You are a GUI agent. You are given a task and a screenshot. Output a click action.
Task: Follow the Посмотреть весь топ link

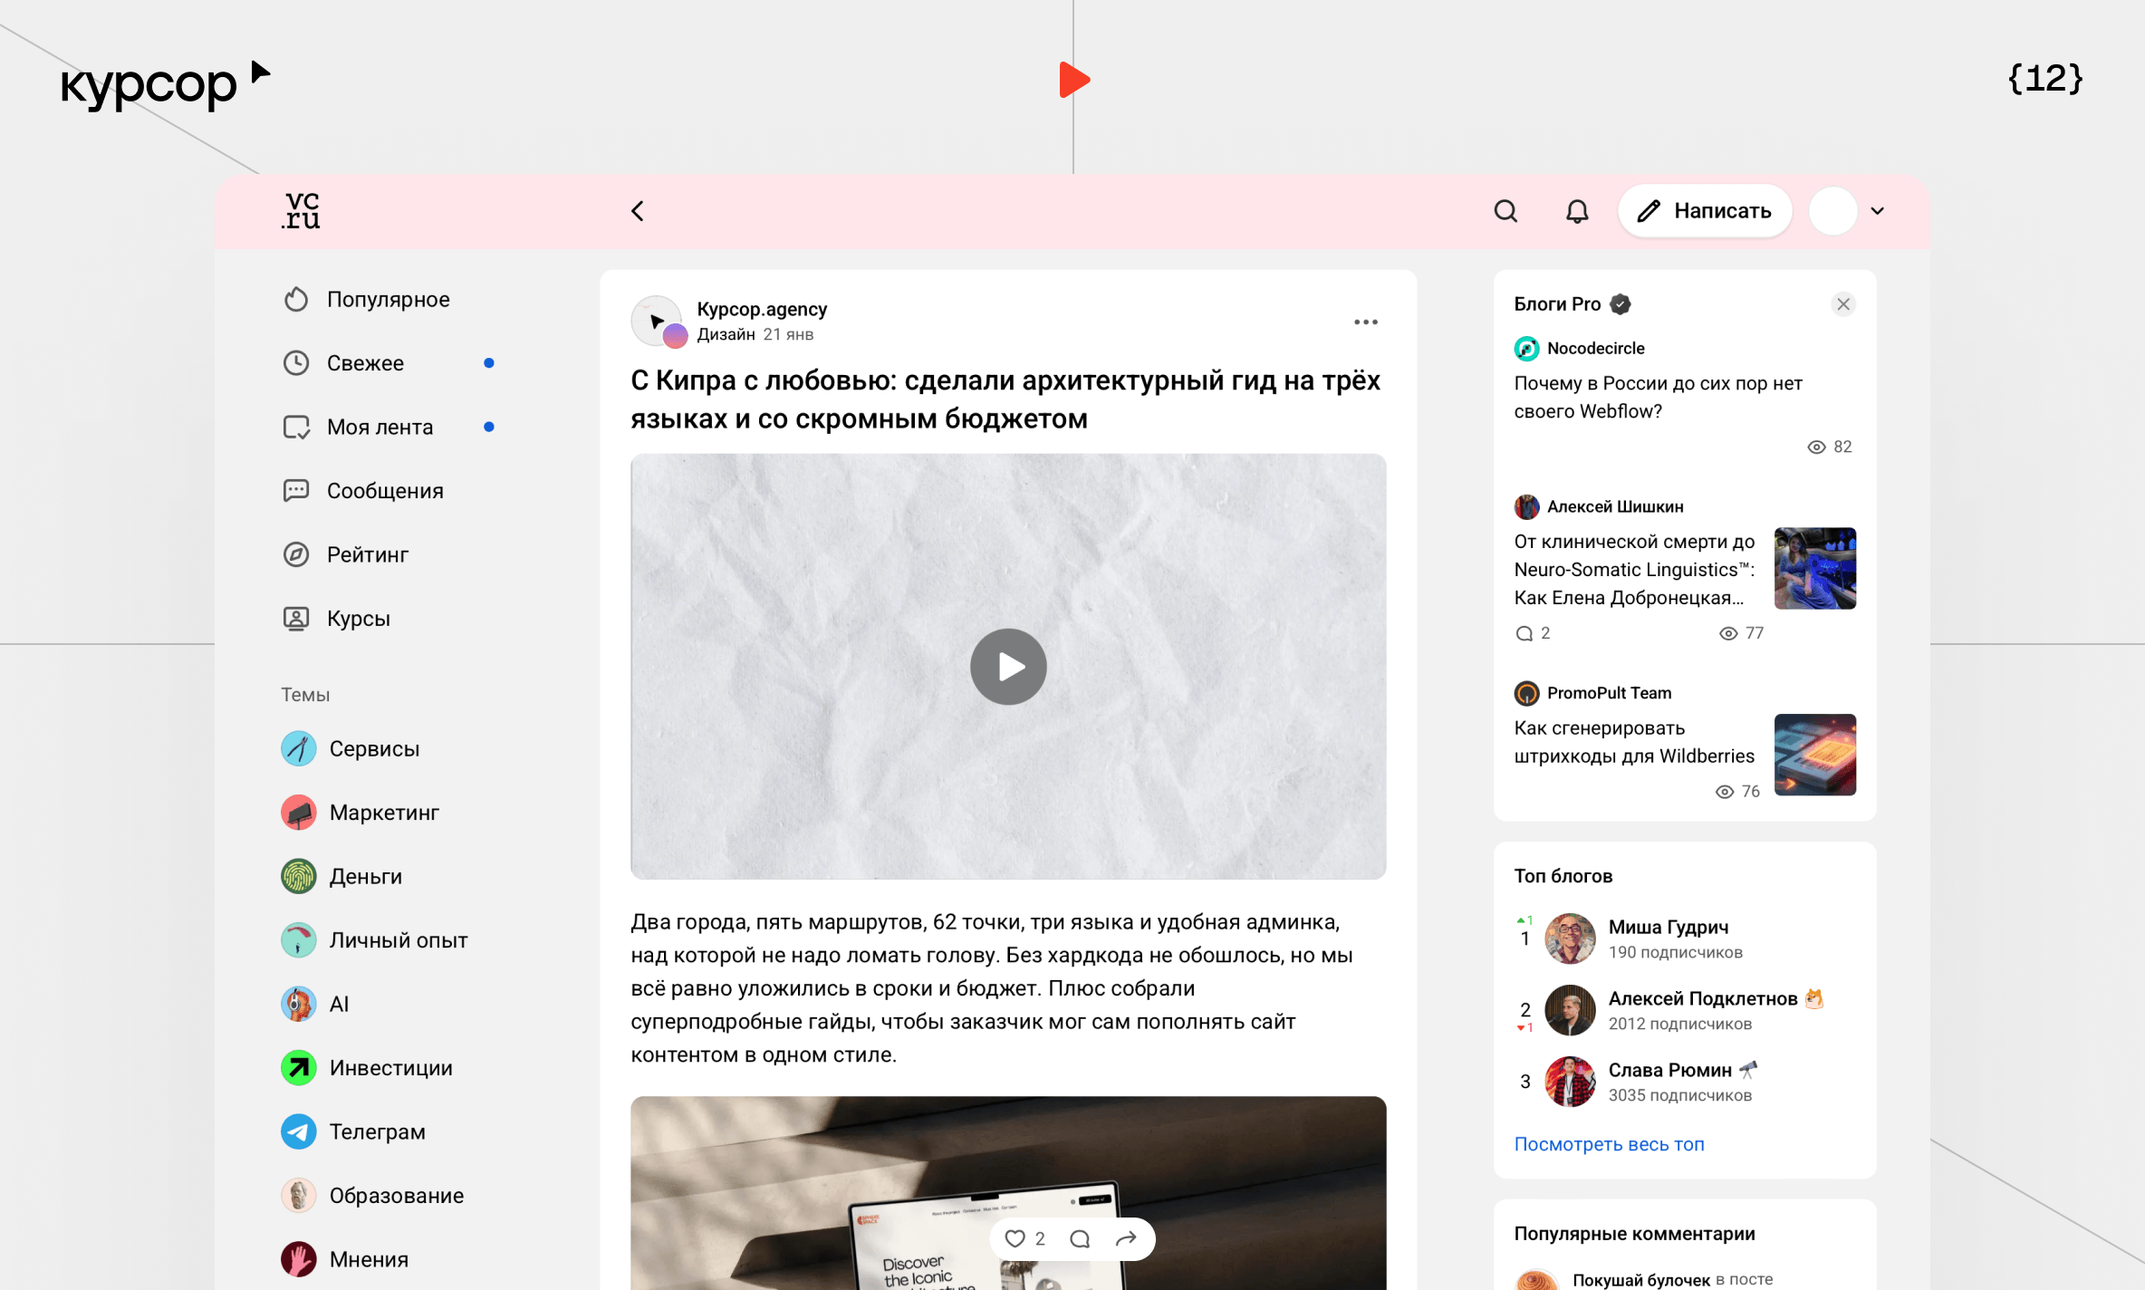coord(1609,1144)
